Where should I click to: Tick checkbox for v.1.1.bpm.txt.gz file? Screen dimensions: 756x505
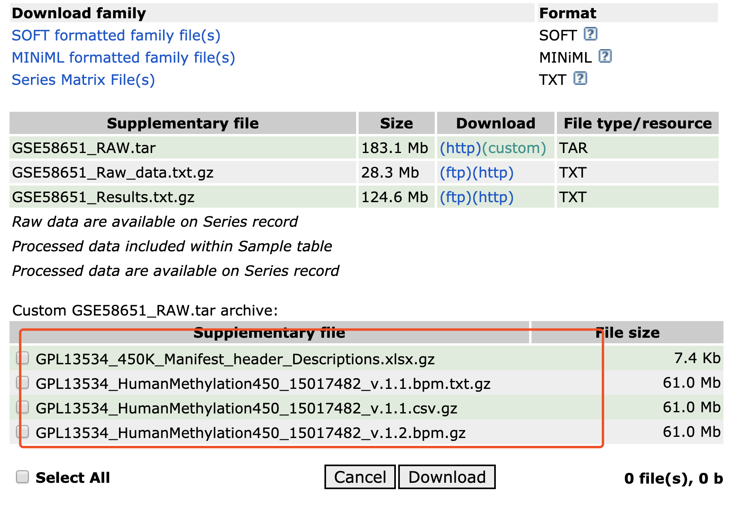[23, 383]
